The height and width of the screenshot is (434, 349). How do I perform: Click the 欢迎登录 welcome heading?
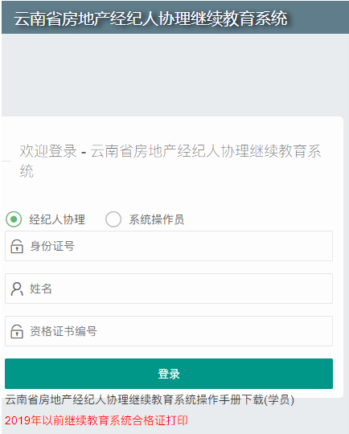[170, 161]
